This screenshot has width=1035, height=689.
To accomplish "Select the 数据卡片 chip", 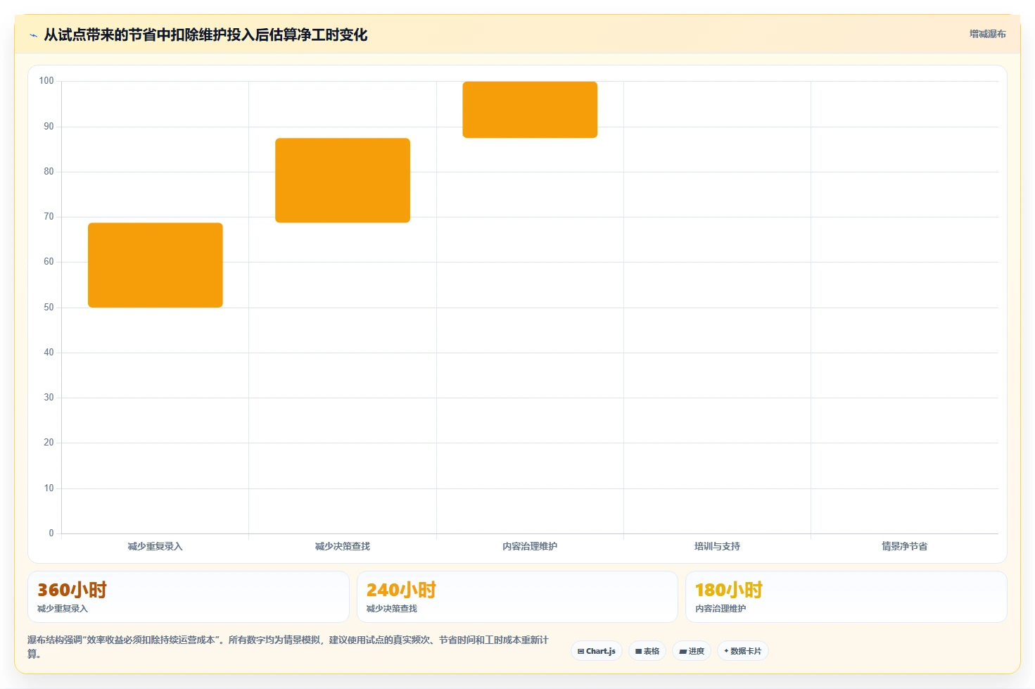I will [743, 651].
